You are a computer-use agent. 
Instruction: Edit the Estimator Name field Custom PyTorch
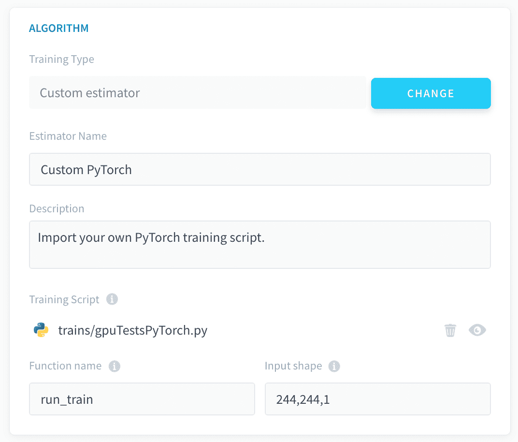coord(259,169)
